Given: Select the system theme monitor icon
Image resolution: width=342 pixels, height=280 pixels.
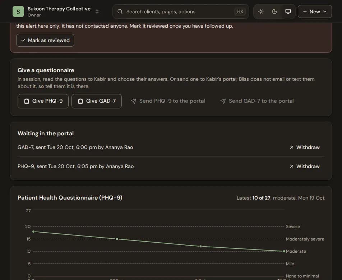Looking at the screenshot, I should 288,11.
